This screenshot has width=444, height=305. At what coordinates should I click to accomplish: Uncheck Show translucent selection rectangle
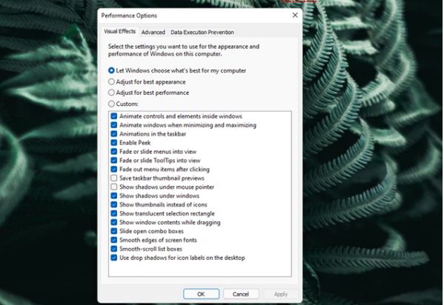[114, 213]
